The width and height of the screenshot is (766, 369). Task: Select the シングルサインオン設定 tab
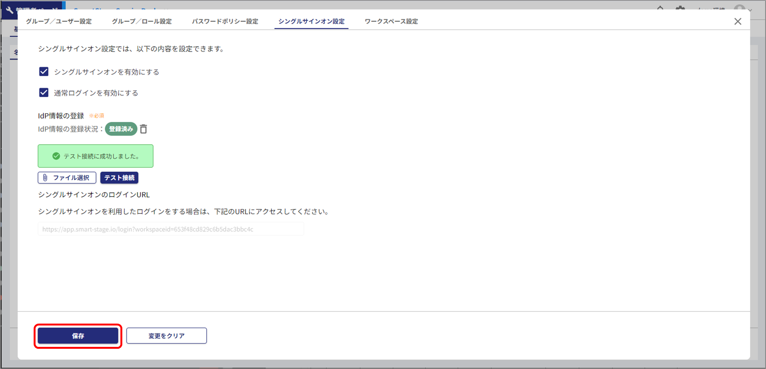pos(311,21)
